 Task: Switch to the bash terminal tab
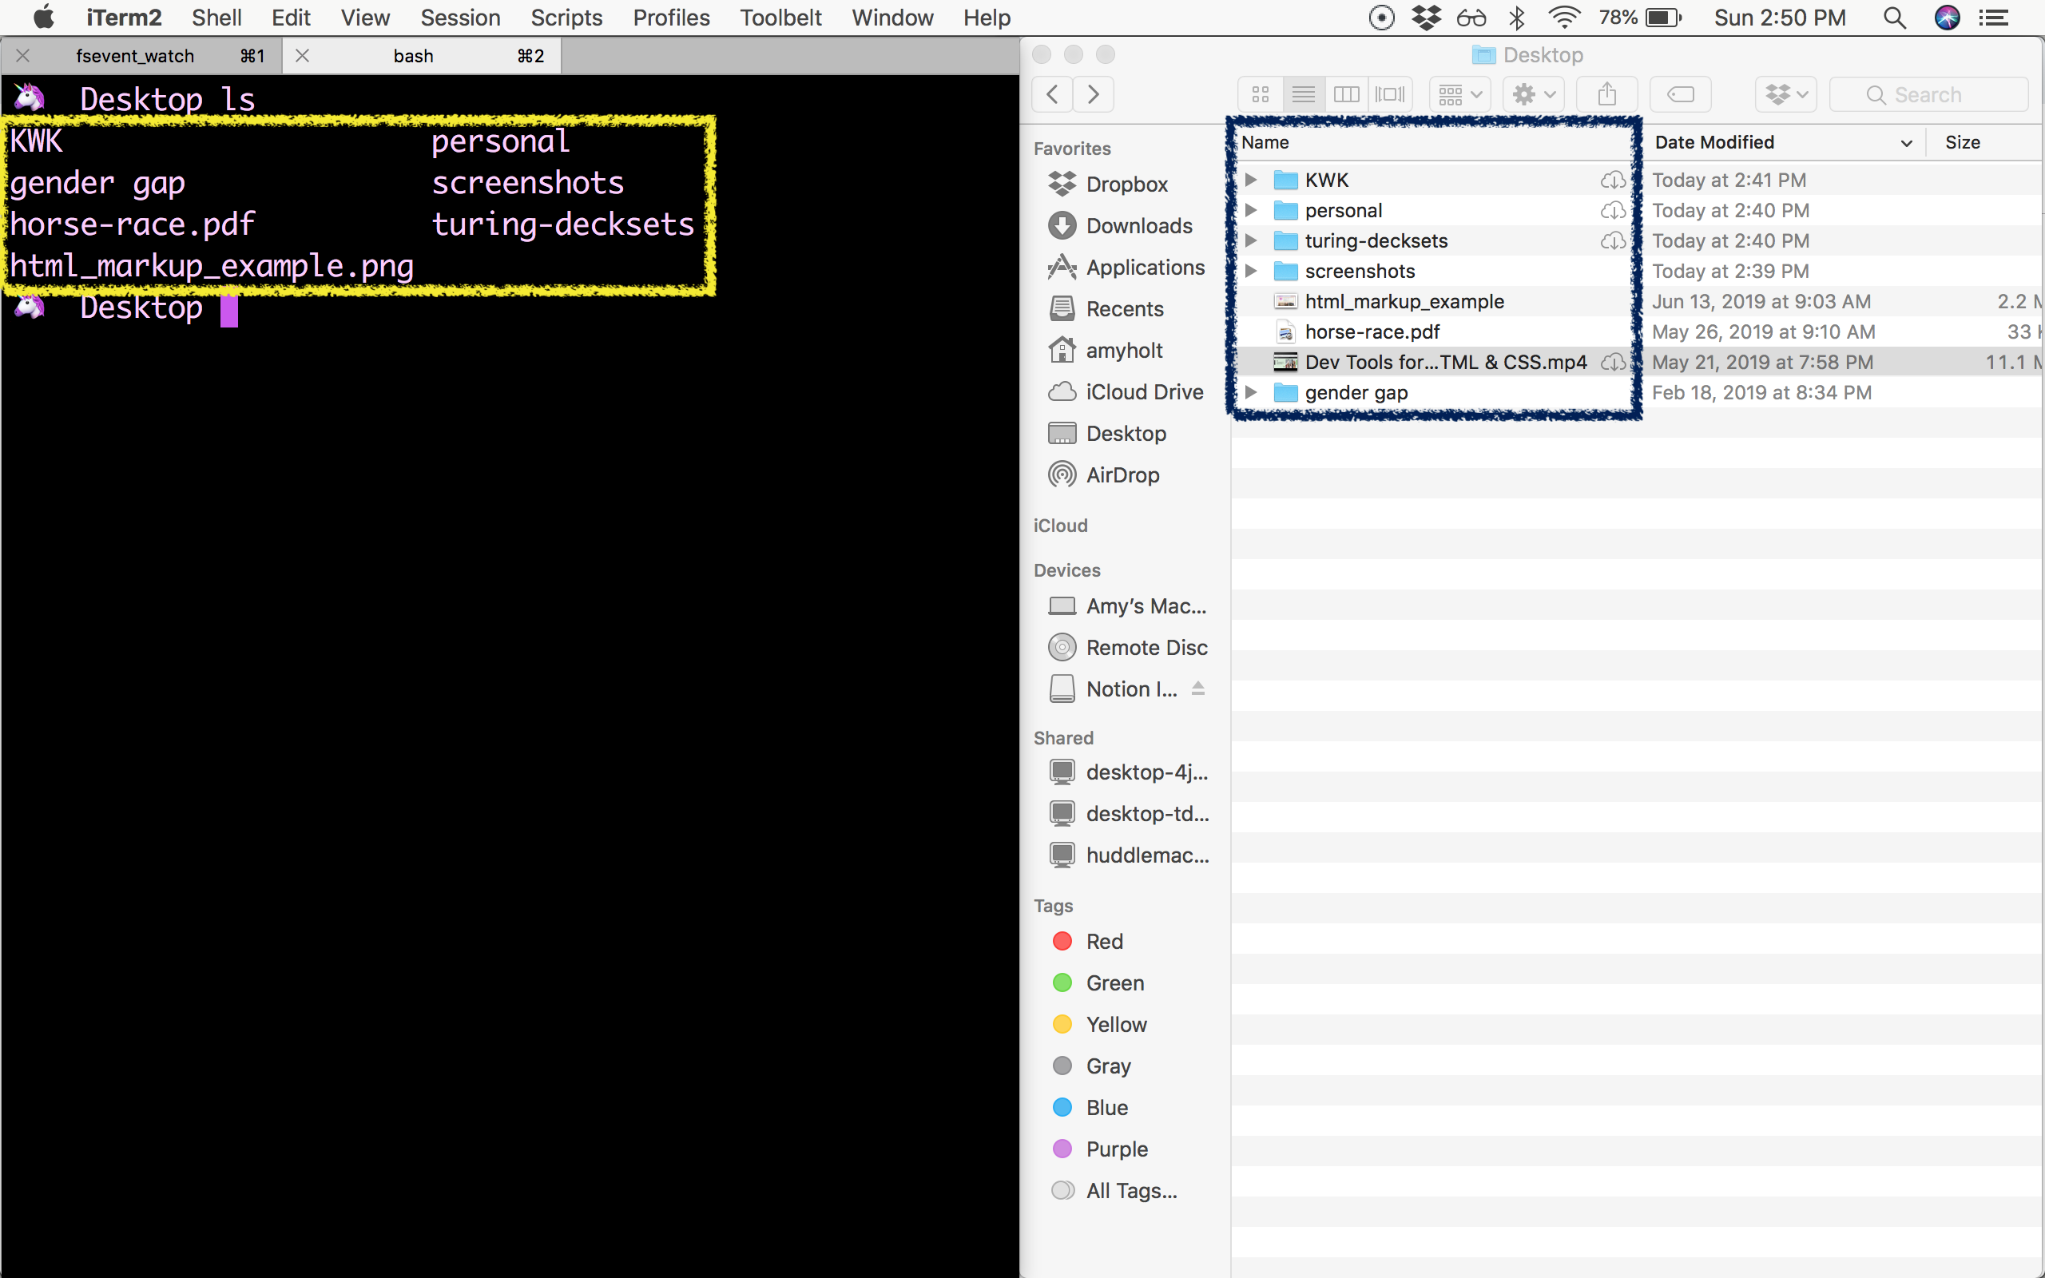point(413,55)
